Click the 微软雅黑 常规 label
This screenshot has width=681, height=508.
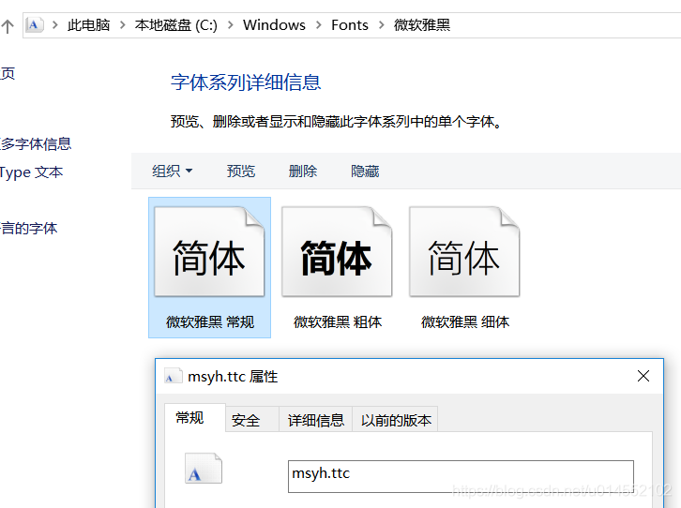coord(210,322)
